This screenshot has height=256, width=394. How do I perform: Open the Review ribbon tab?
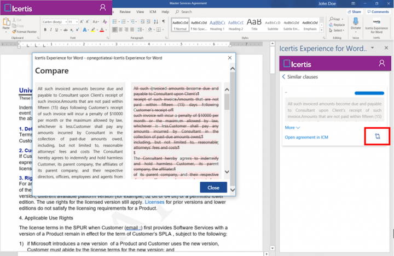point(125,11)
